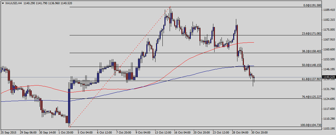Click the 1189.410 price scale label
The width and height of the screenshot is (336, 135).
[x=329, y=10]
